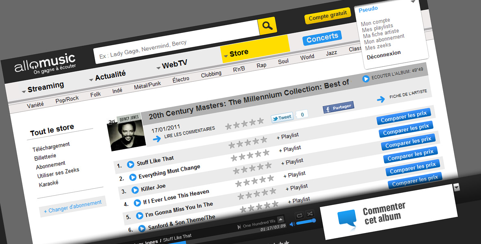Skip to next track in the player
The image size is (481, 244).
pyautogui.click(x=239, y=227)
